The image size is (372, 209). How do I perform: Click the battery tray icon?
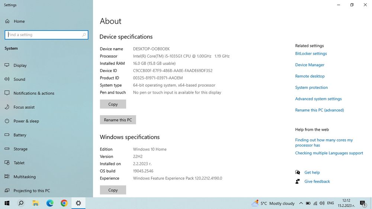click(x=308, y=203)
